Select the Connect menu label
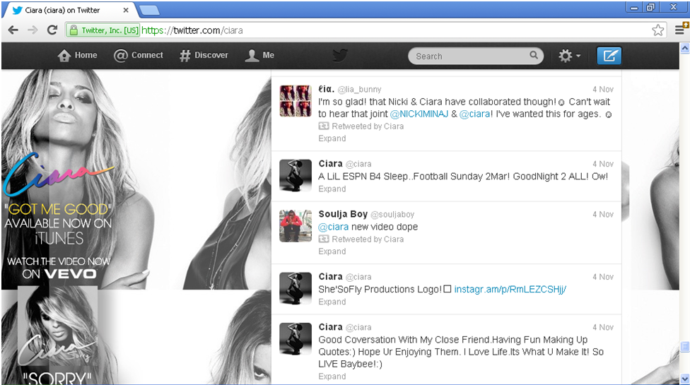Viewport: 690px width, 385px height. point(147,55)
